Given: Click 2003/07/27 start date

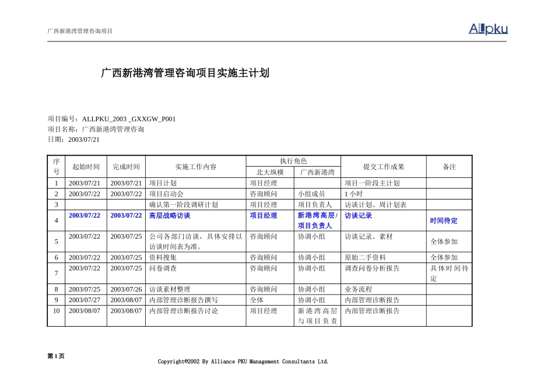Looking at the screenshot, I should pos(85,300).
